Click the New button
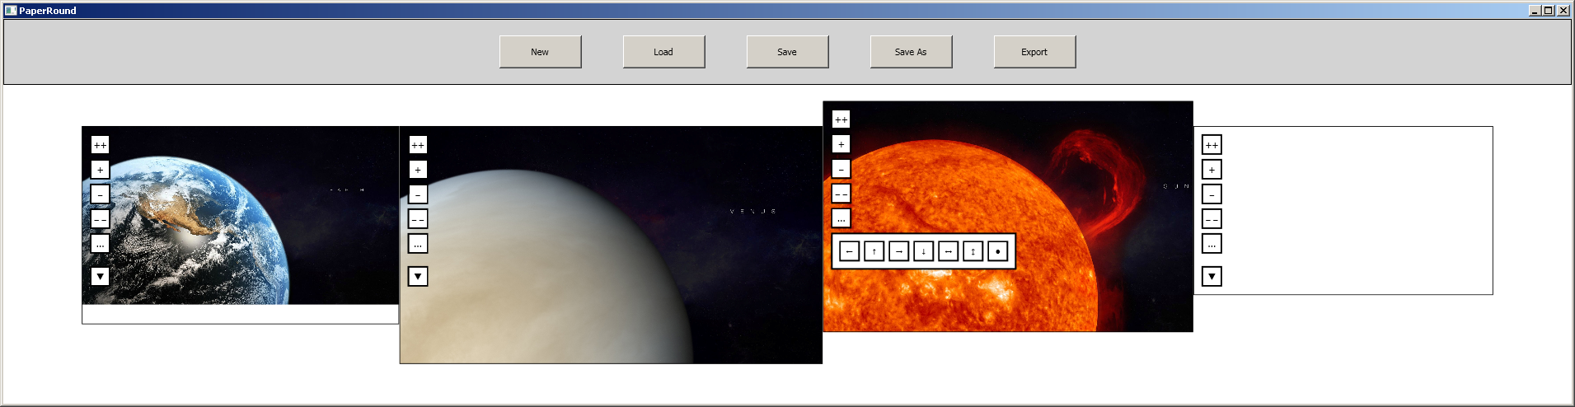The height and width of the screenshot is (407, 1575). [540, 52]
